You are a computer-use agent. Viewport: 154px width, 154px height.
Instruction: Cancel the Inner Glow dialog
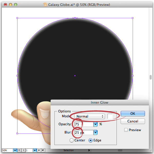point(133,121)
